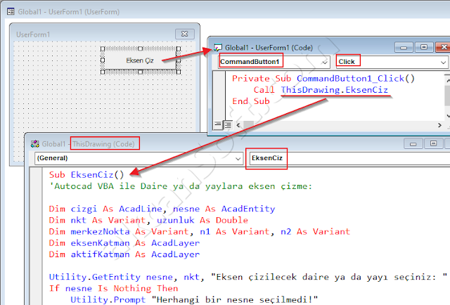Close the UserForm1 (Code) window
This screenshot has height=305, width=450.
point(443,47)
